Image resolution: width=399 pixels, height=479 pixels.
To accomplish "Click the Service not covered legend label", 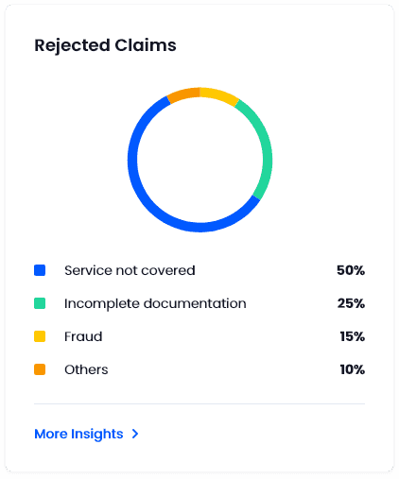I will [130, 270].
